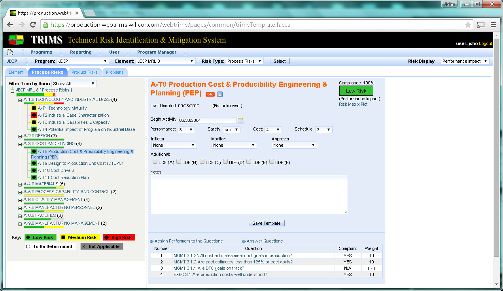Open the Reporting menu
This screenshot has height=291, width=503.
click(81, 52)
